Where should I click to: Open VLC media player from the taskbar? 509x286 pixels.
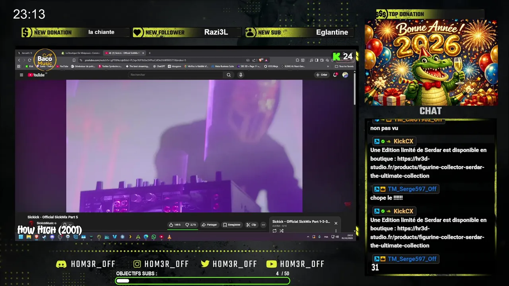(x=169, y=237)
